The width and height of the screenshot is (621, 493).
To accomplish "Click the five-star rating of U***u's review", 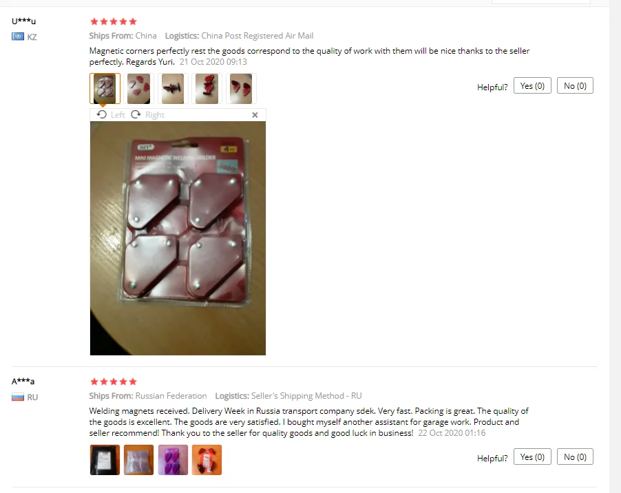I will click(x=114, y=21).
